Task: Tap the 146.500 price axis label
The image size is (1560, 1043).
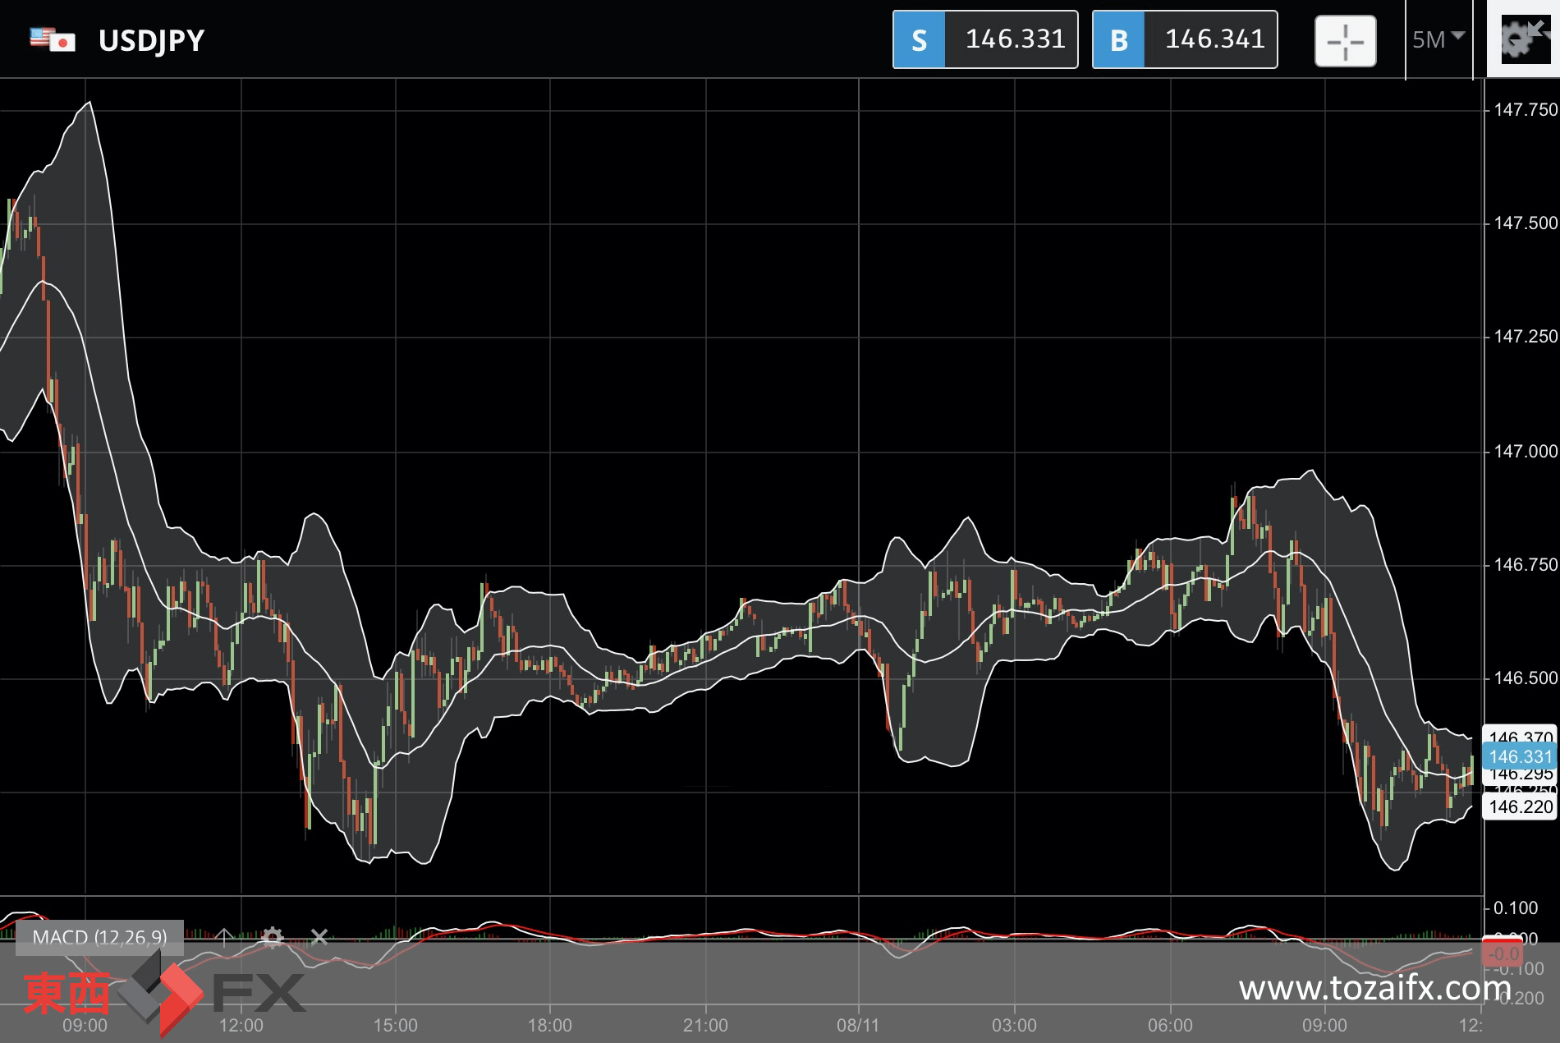Action: click(x=1525, y=678)
